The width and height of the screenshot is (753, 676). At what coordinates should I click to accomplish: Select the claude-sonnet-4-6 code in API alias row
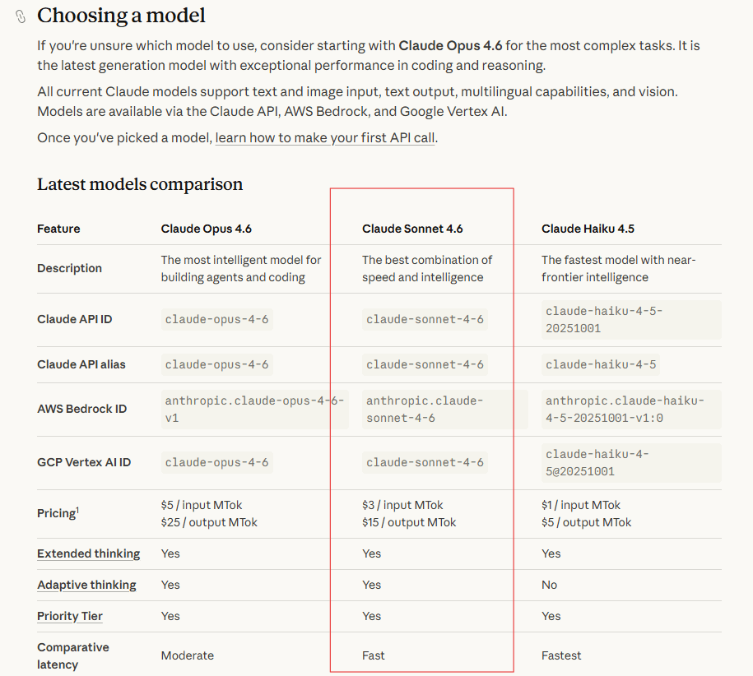[x=425, y=364]
